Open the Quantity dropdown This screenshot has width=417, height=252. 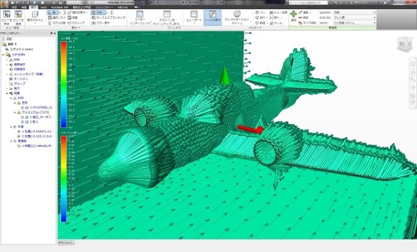[x=354, y=13]
